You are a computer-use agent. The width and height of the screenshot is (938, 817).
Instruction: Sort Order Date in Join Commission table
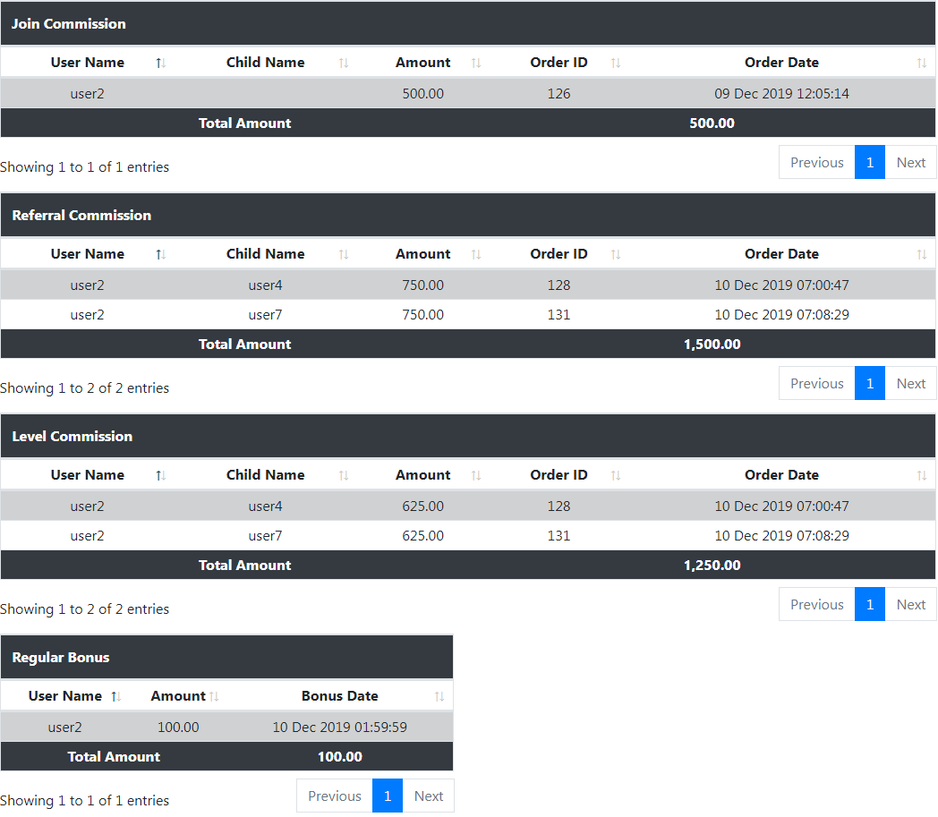(x=922, y=62)
